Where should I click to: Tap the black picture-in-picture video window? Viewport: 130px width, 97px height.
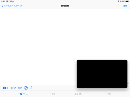[102, 74]
